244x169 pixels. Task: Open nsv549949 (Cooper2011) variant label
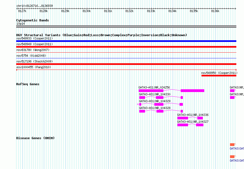(x=35, y=44)
